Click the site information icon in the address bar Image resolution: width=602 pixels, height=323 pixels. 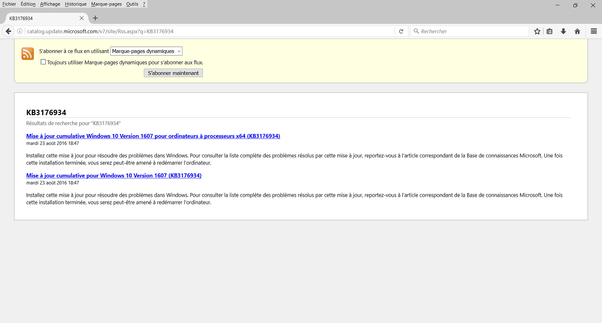pos(20,31)
